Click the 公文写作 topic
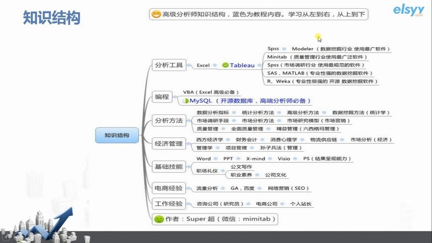Viewport: 432px width, 243px height. tap(241, 167)
